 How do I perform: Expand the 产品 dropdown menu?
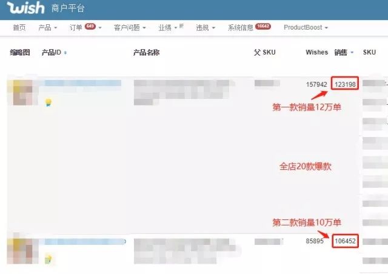48,27
